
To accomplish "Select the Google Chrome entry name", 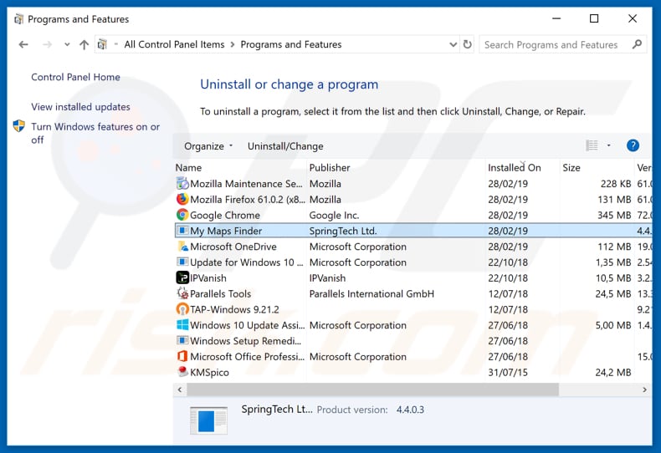I will (x=225, y=215).
